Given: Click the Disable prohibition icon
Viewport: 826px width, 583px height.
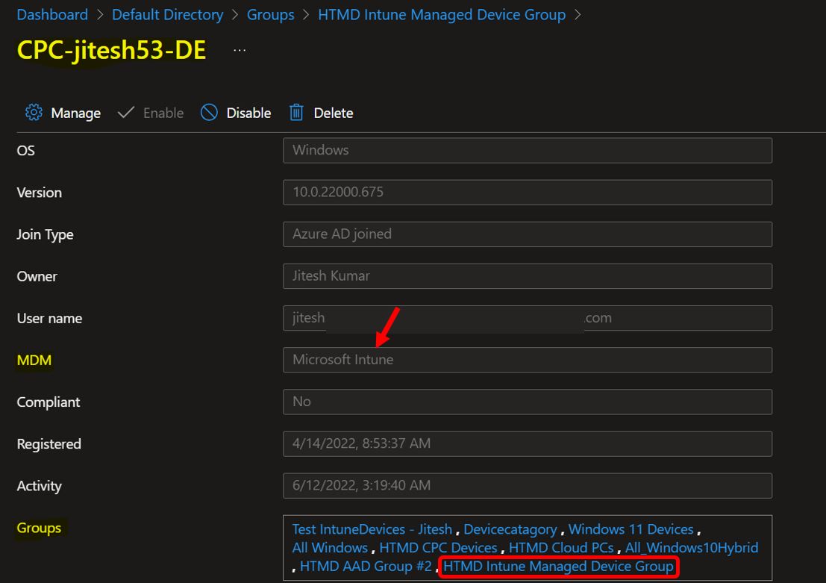Looking at the screenshot, I should click(208, 113).
